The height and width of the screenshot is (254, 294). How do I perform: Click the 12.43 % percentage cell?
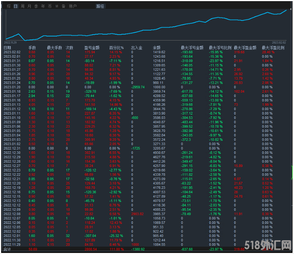116,223
